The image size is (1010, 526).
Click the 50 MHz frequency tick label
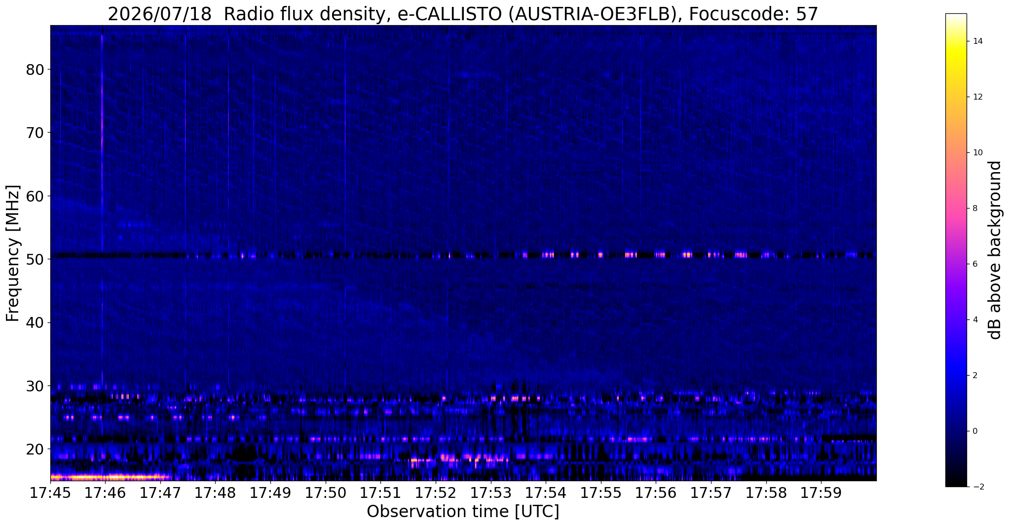pos(35,259)
